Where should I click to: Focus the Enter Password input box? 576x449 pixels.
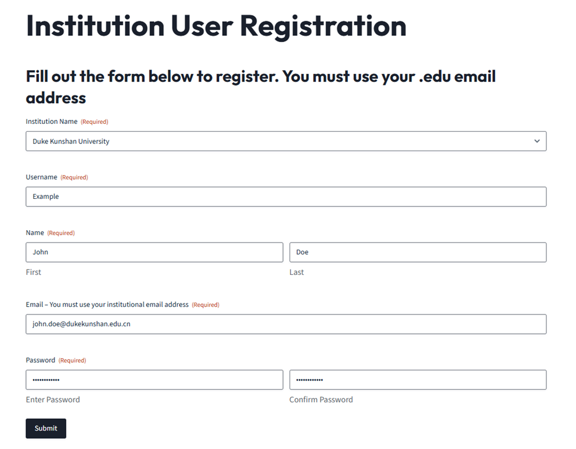[154, 380]
